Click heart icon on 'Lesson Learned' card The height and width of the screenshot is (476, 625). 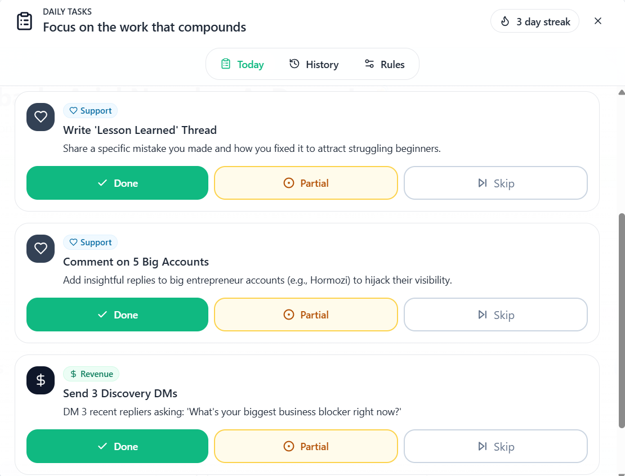point(41,117)
